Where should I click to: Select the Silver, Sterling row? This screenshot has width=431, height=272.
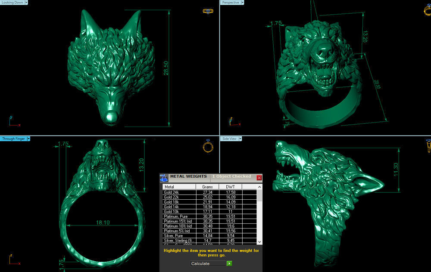click(210, 241)
